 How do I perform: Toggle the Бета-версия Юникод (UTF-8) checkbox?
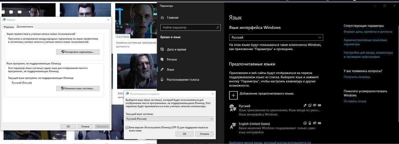click(127, 127)
